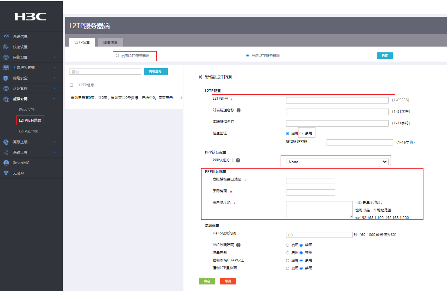Click the 无线AC wifi icon

tap(6, 173)
